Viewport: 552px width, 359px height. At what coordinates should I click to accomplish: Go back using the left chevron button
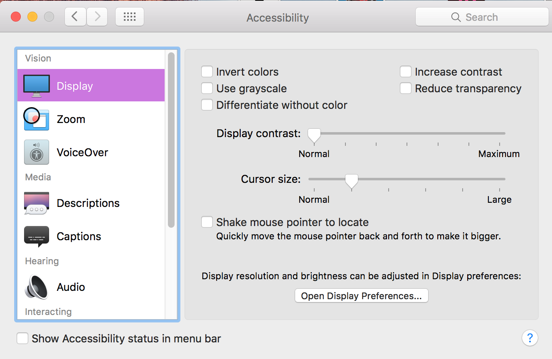[75, 17]
